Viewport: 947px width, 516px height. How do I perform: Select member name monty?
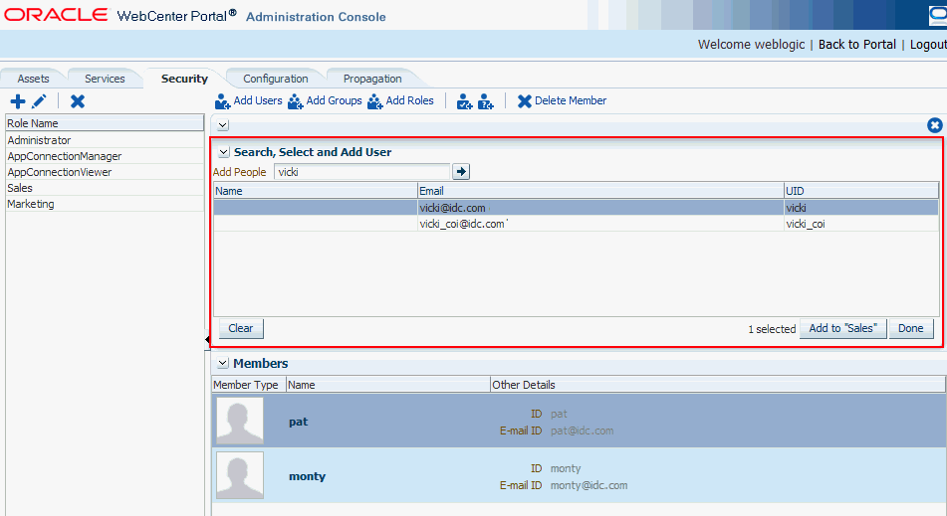307,476
